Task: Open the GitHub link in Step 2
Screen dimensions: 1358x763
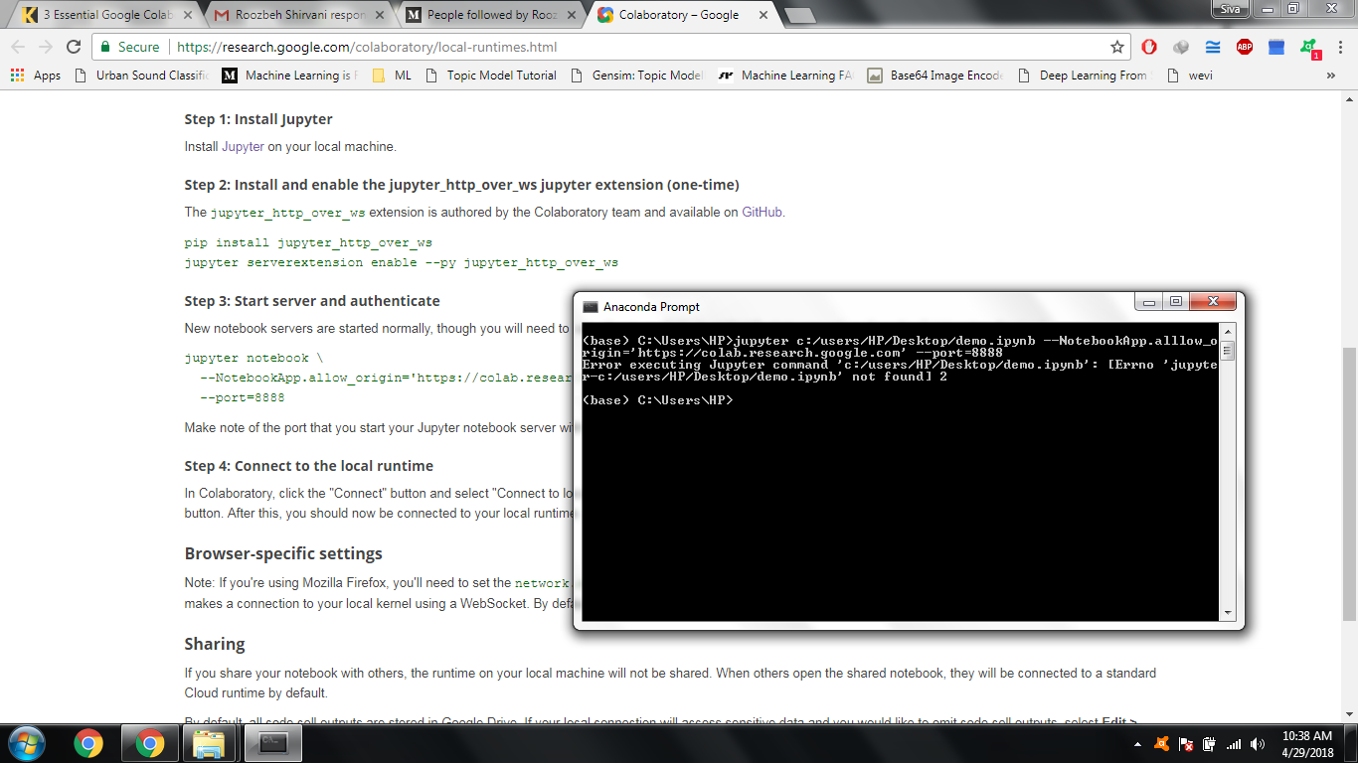Action: click(762, 212)
